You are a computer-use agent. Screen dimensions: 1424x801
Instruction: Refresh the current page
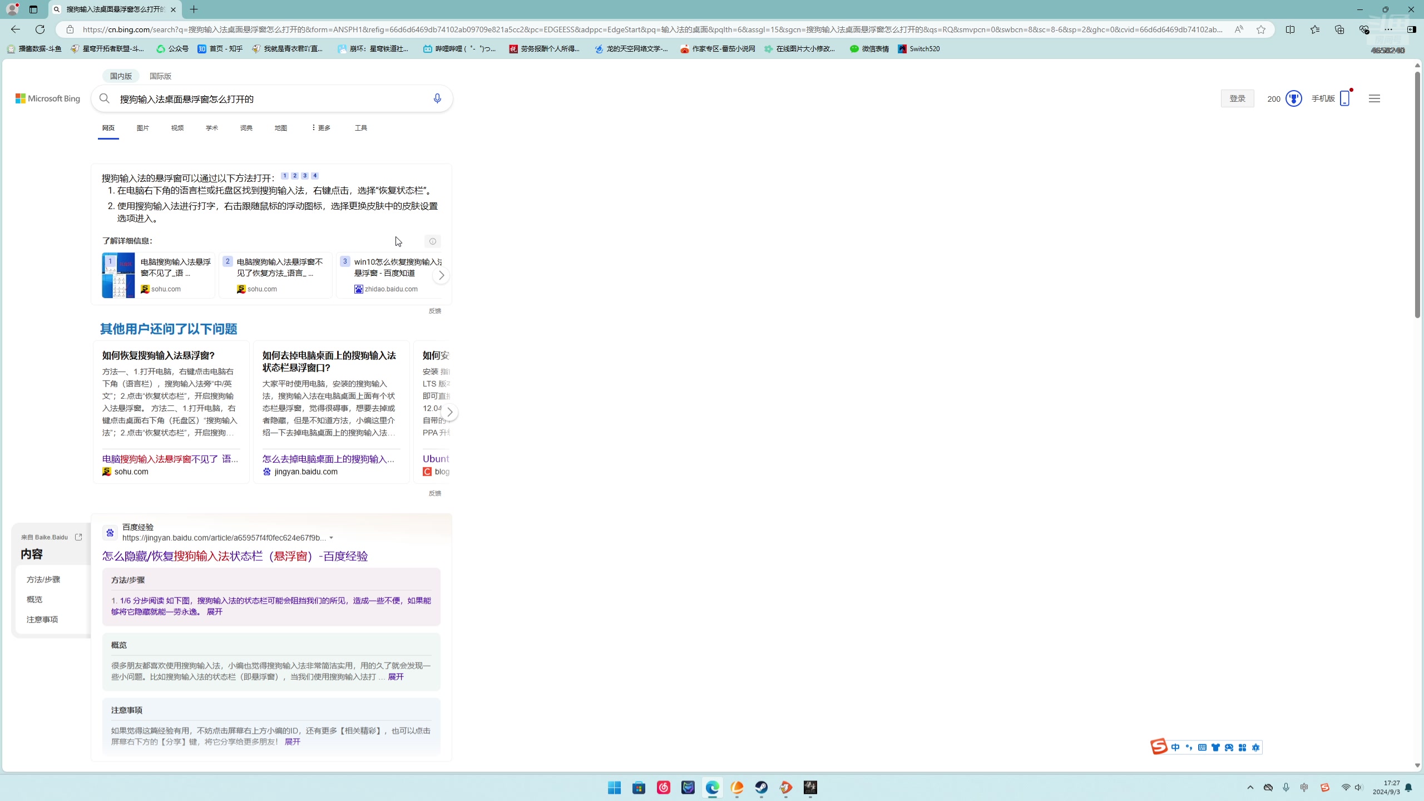tap(40, 29)
